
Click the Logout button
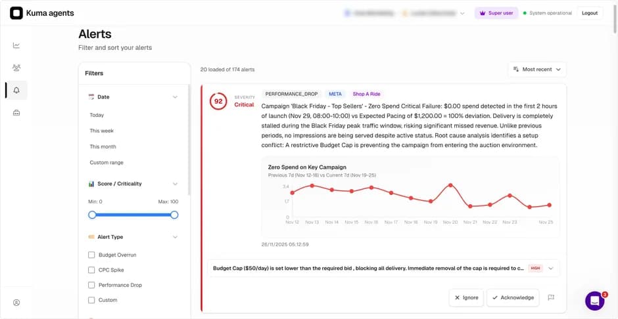[x=590, y=13]
